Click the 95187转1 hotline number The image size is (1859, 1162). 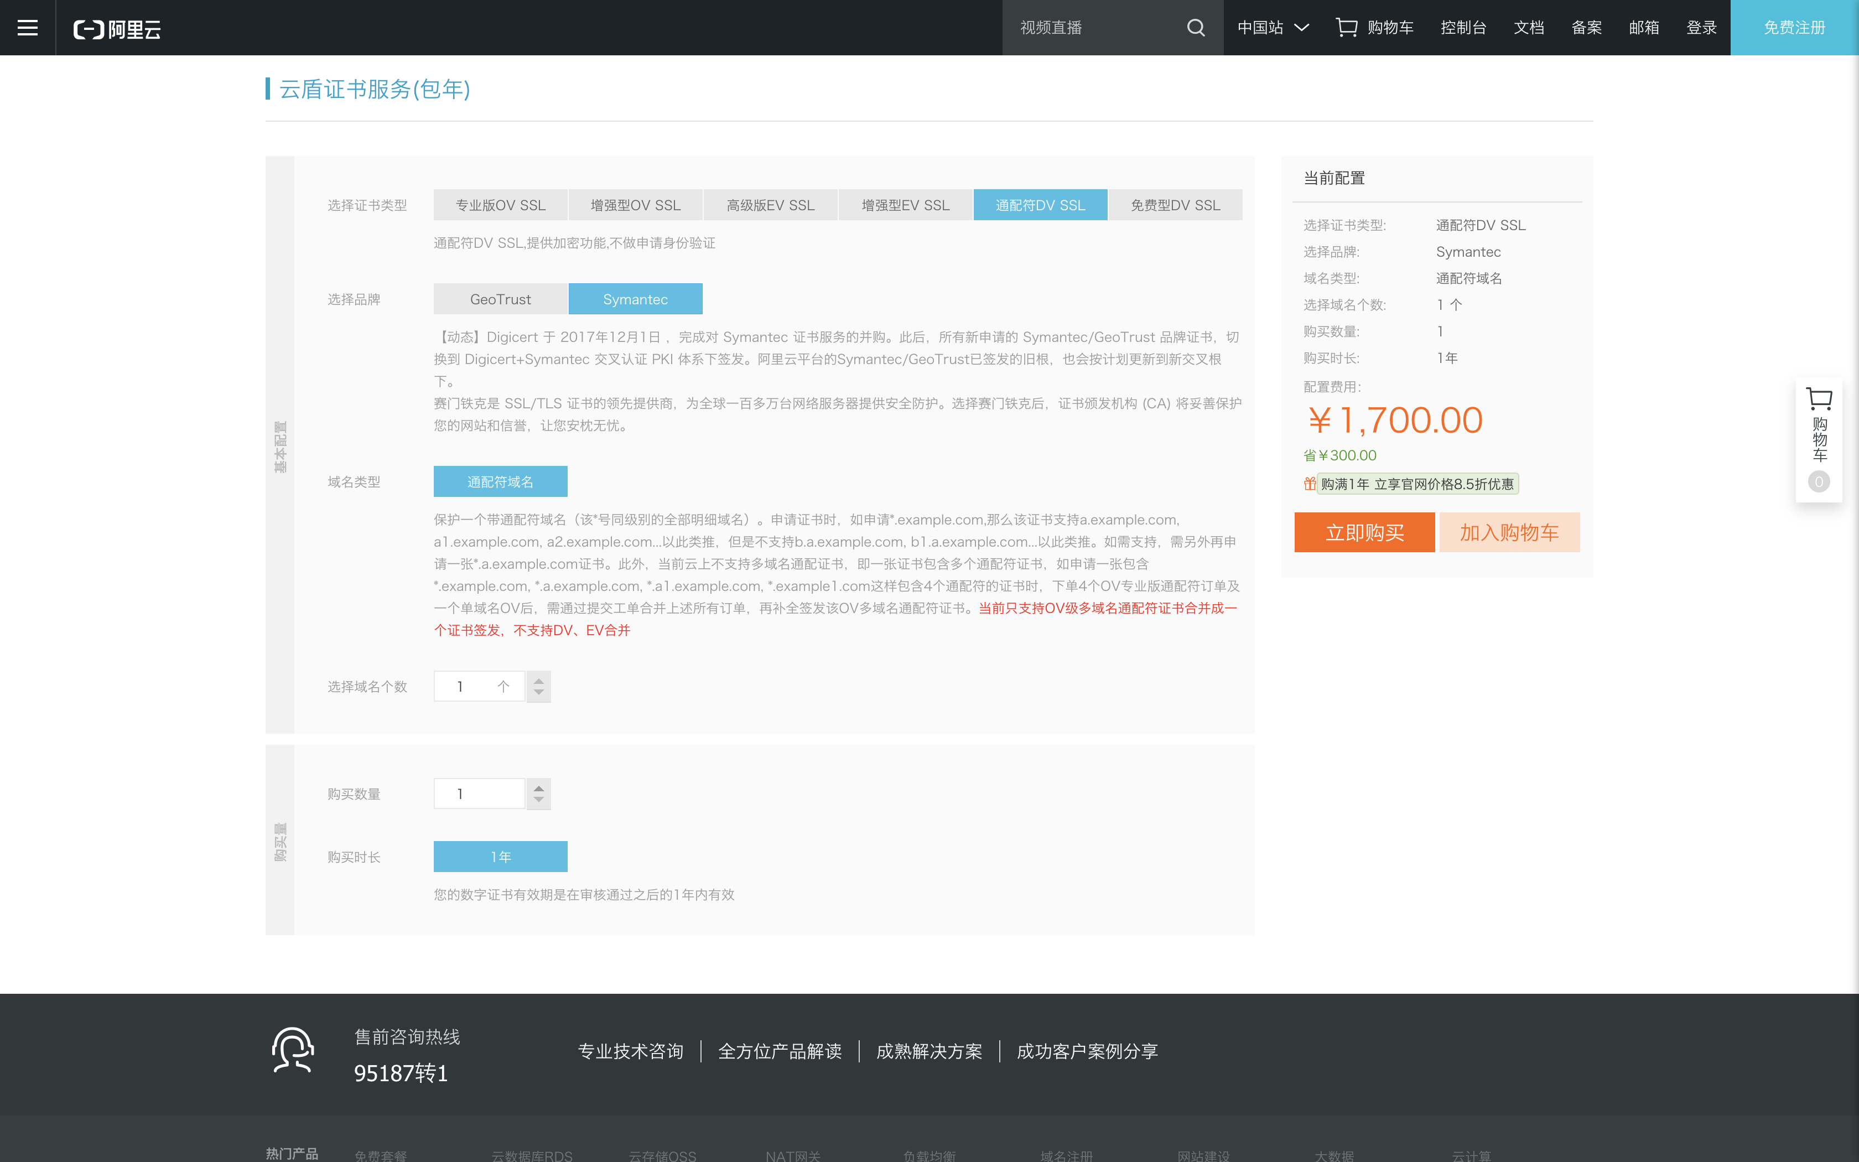[x=401, y=1073]
